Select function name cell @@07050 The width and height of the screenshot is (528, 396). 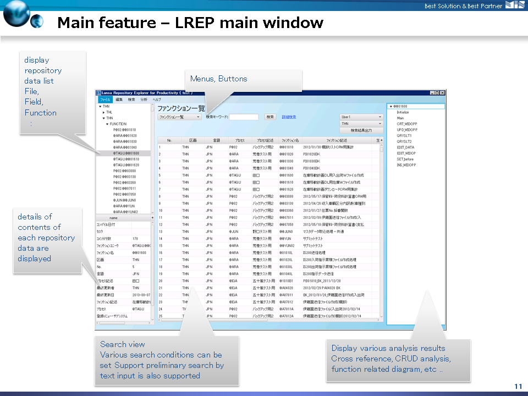point(287,224)
